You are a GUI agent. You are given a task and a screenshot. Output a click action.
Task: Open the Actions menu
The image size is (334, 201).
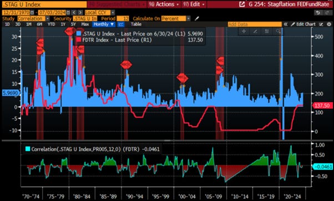click(x=164, y=4)
